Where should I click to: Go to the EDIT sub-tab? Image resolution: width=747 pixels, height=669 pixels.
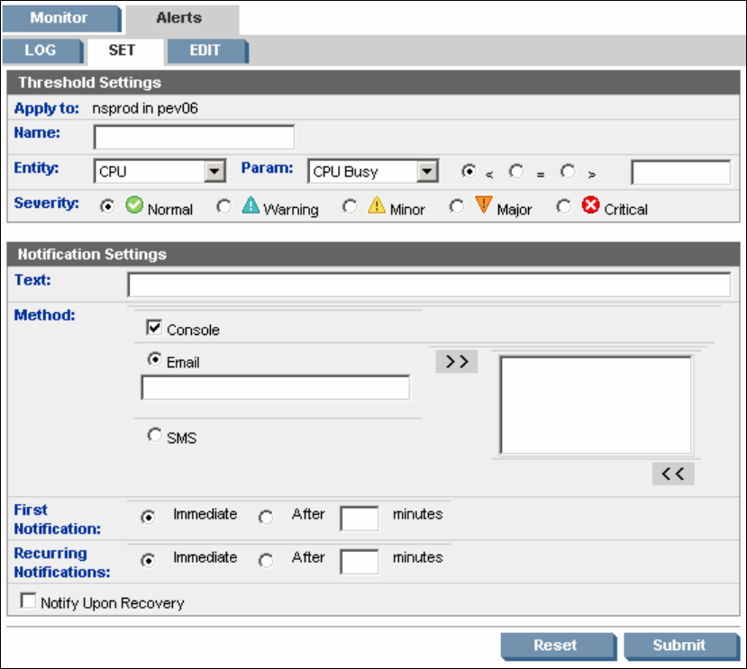point(205,50)
